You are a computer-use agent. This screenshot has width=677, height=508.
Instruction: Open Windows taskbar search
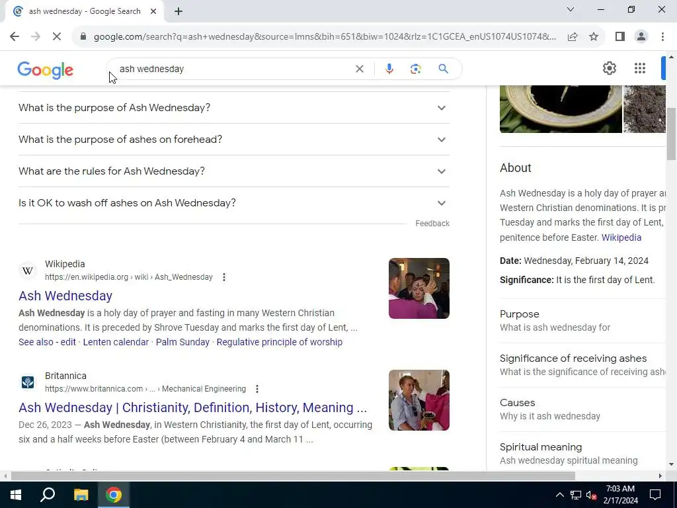pos(48,495)
